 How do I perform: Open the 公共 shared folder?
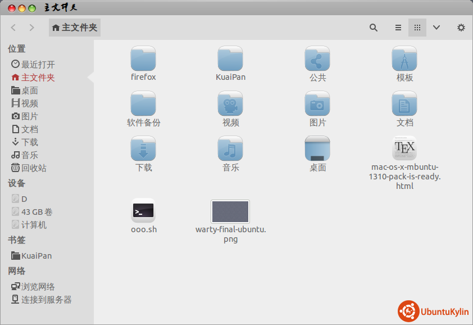point(317,59)
